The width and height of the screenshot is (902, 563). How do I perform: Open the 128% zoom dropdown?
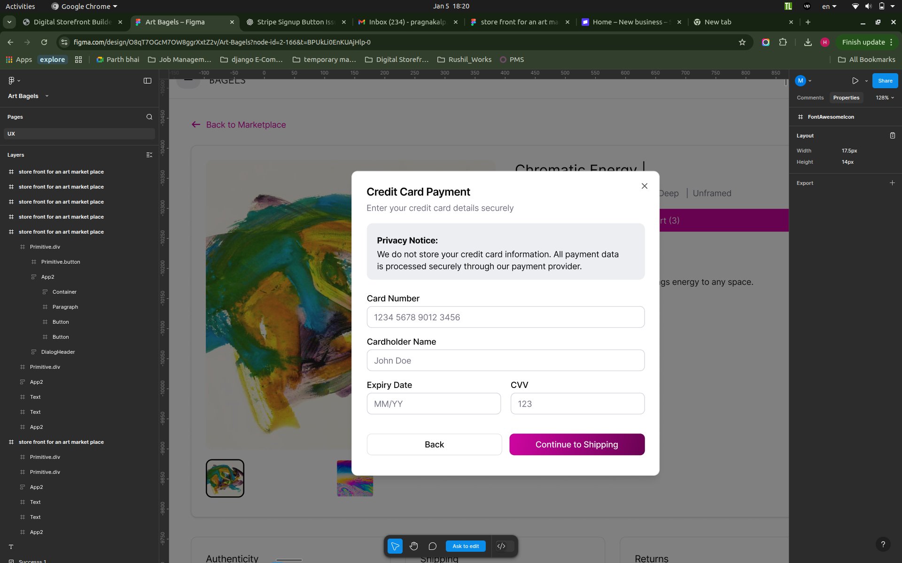point(885,98)
